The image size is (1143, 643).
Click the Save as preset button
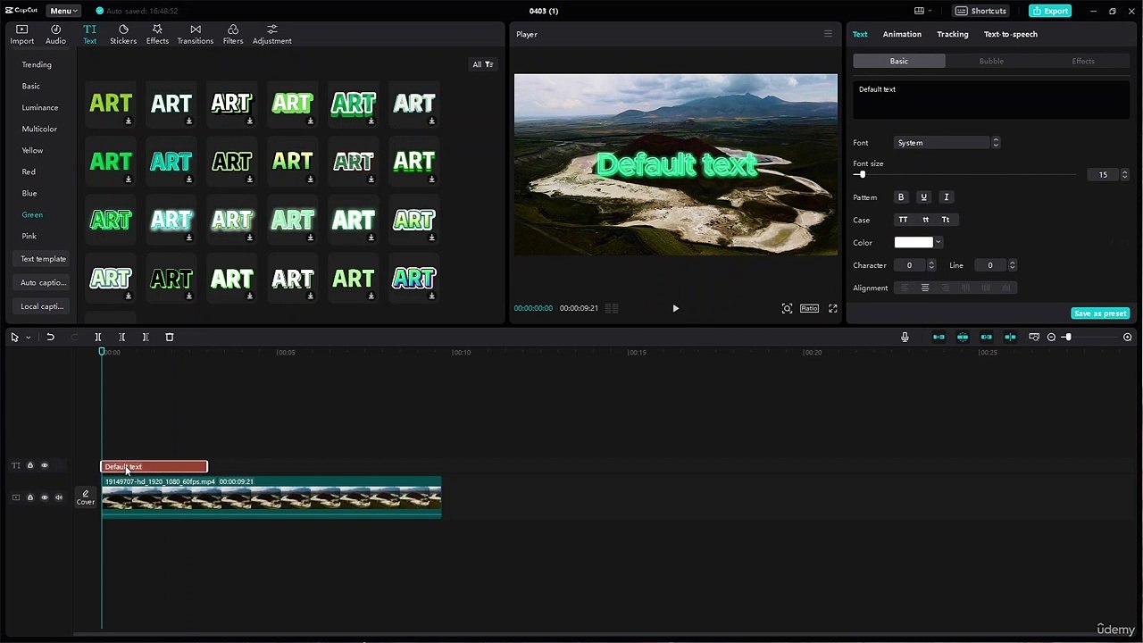(x=1100, y=313)
